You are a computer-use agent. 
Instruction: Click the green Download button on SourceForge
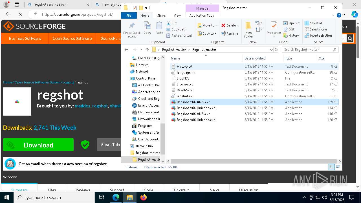coord(38,145)
